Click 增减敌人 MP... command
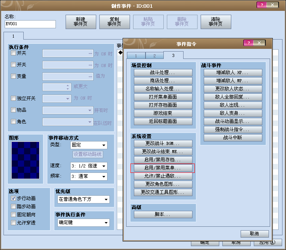 (x=233, y=81)
